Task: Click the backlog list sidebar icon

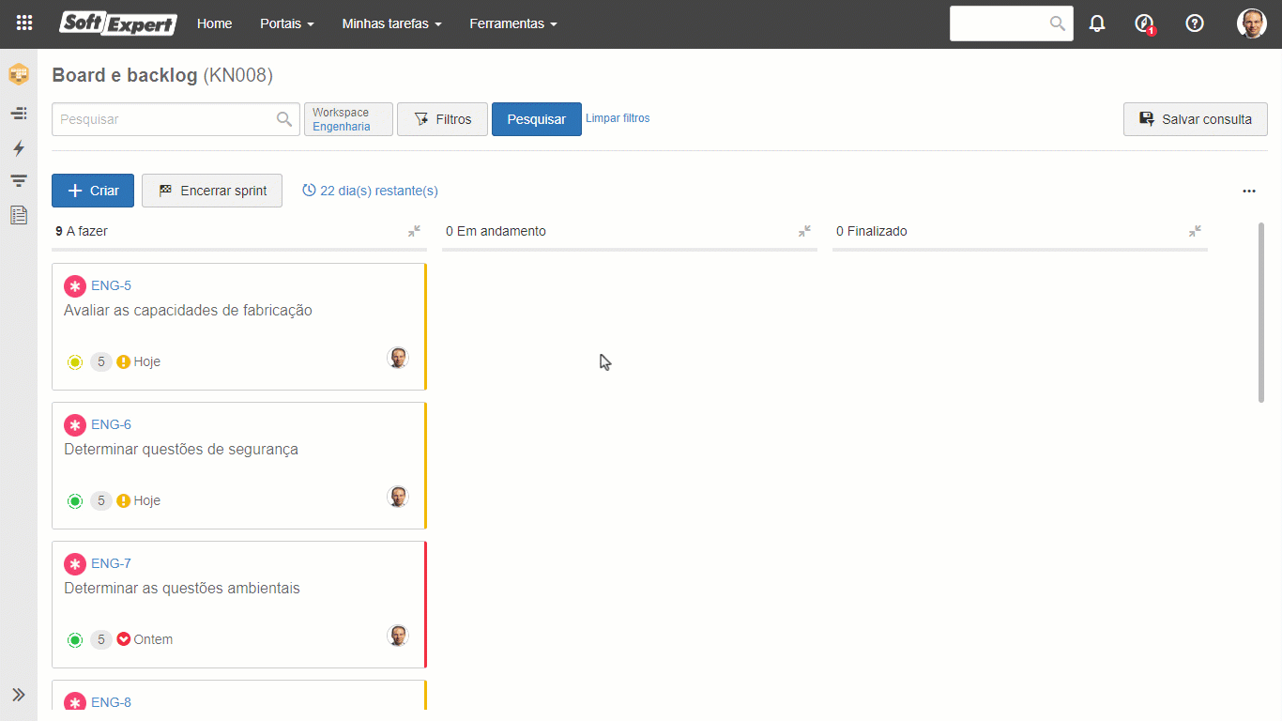Action: [19, 113]
